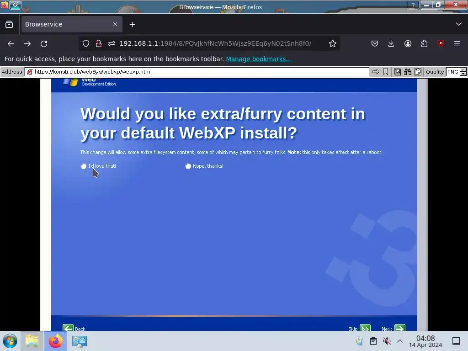Open the Pocket save icon
The height and width of the screenshot is (351, 468).
click(375, 43)
